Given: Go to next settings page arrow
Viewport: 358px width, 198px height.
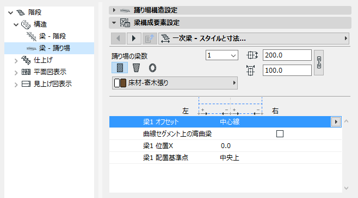Looking at the screenshot, I should point(134,38).
